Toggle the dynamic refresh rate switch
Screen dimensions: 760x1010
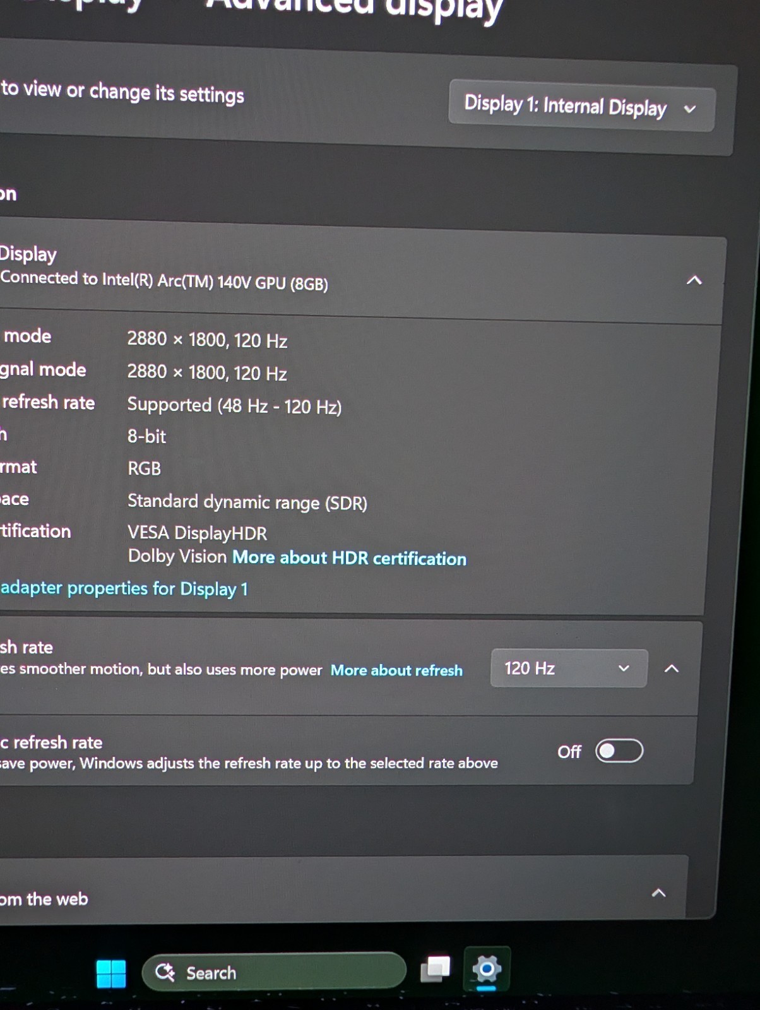619,751
